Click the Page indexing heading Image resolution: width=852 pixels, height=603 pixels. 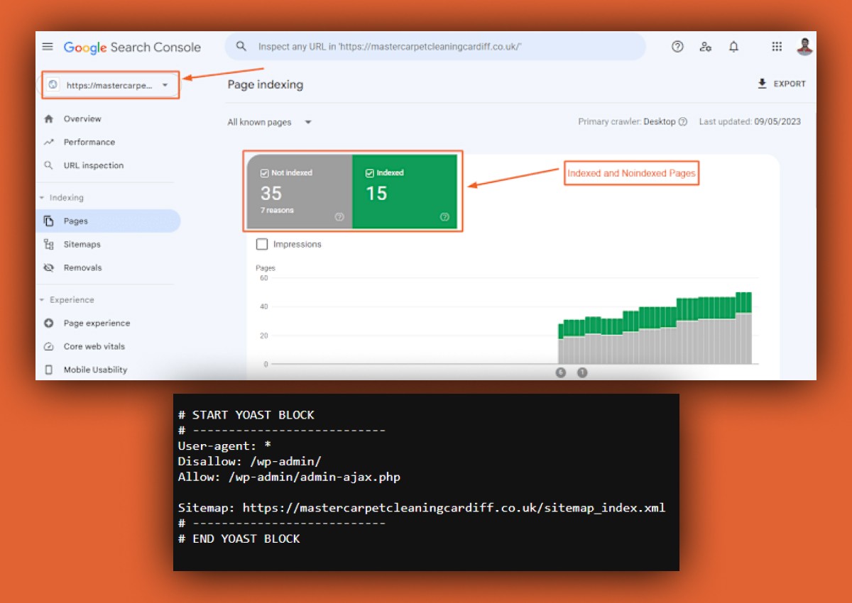point(266,84)
